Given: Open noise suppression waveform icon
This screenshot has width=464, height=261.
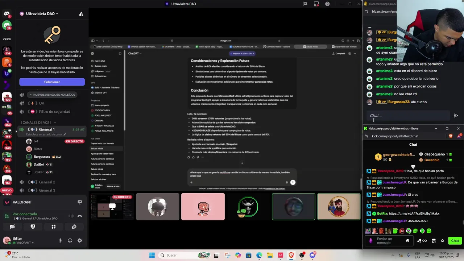Looking at the screenshot, I should pos(71,216).
